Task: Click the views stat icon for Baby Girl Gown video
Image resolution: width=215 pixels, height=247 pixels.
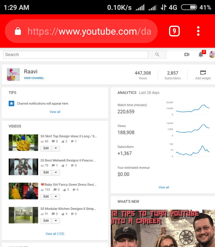Action: [42, 190]
